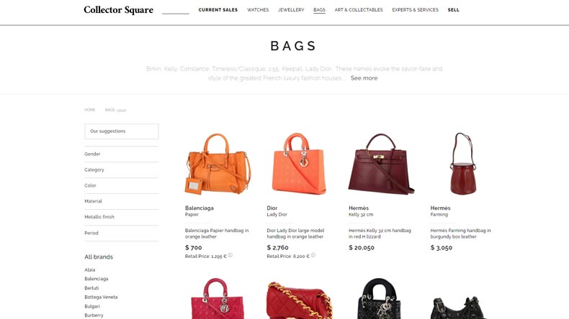The height and width of the screenshot is (319, 569).
Task: Expand the Material filter
Action: pos(122,201)
